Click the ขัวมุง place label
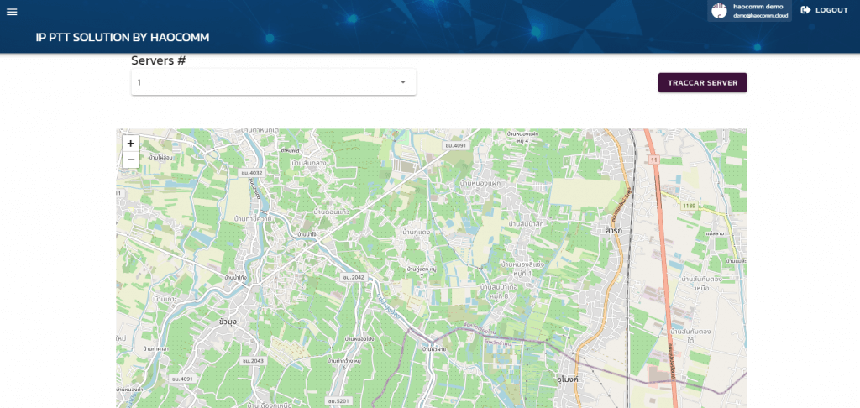 [x=228, y=322]
